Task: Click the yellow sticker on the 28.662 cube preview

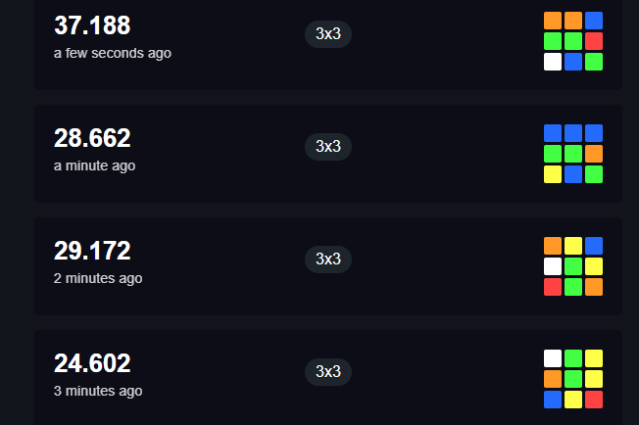Action: click(553, 174)
